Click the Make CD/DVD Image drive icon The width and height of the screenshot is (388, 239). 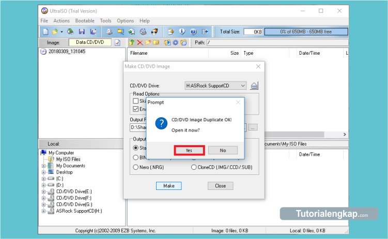109,31
